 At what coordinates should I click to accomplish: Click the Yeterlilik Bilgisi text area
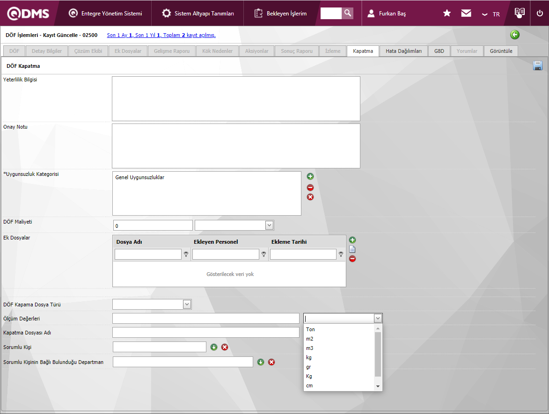236,99
